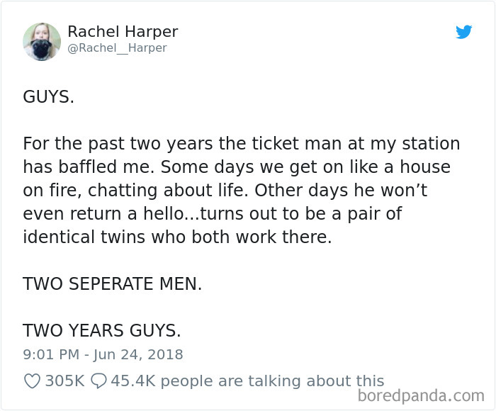Screen dimensions: 496x411
Task: Click the 'TWO SEPERATE MEN.' line
Action: 112,283
